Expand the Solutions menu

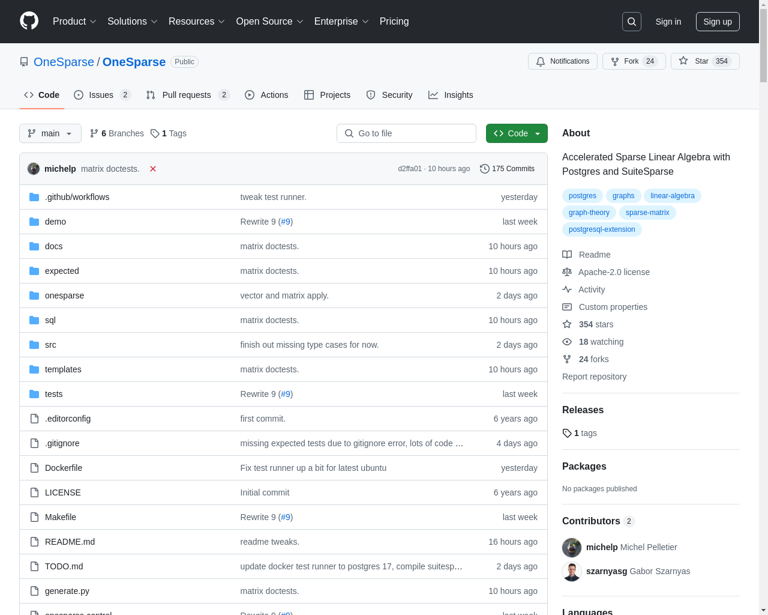pyautogui.click(x=133, y=22)
